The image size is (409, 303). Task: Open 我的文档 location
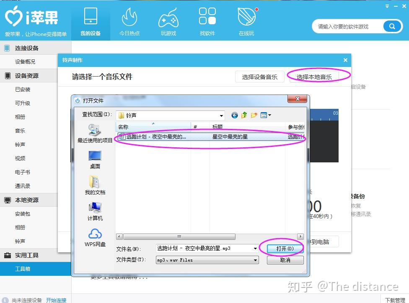click(95, 185)
